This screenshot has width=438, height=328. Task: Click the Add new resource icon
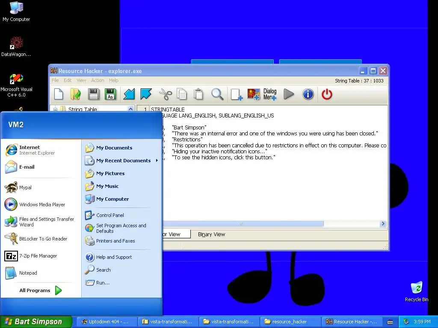[x=237, y=94]
